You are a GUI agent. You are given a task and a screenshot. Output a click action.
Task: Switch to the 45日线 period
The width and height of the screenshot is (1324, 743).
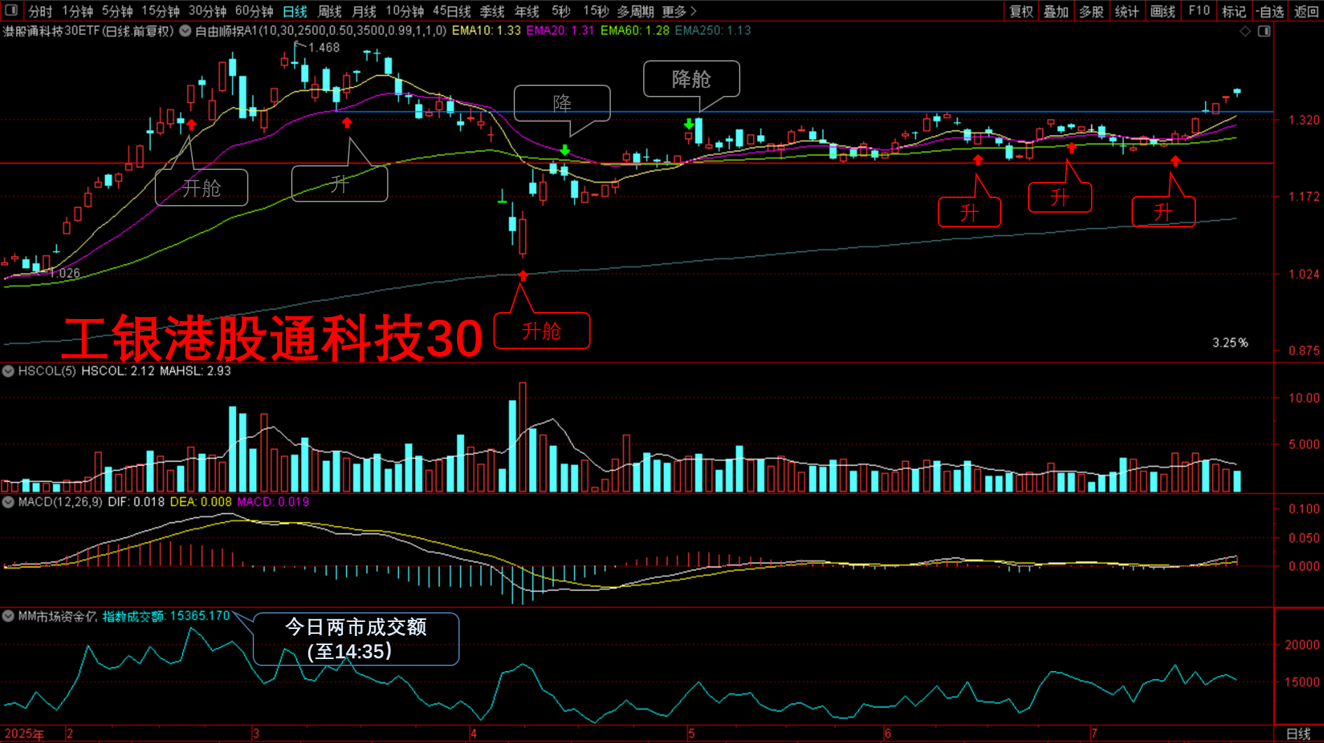(x=451, y=11)
